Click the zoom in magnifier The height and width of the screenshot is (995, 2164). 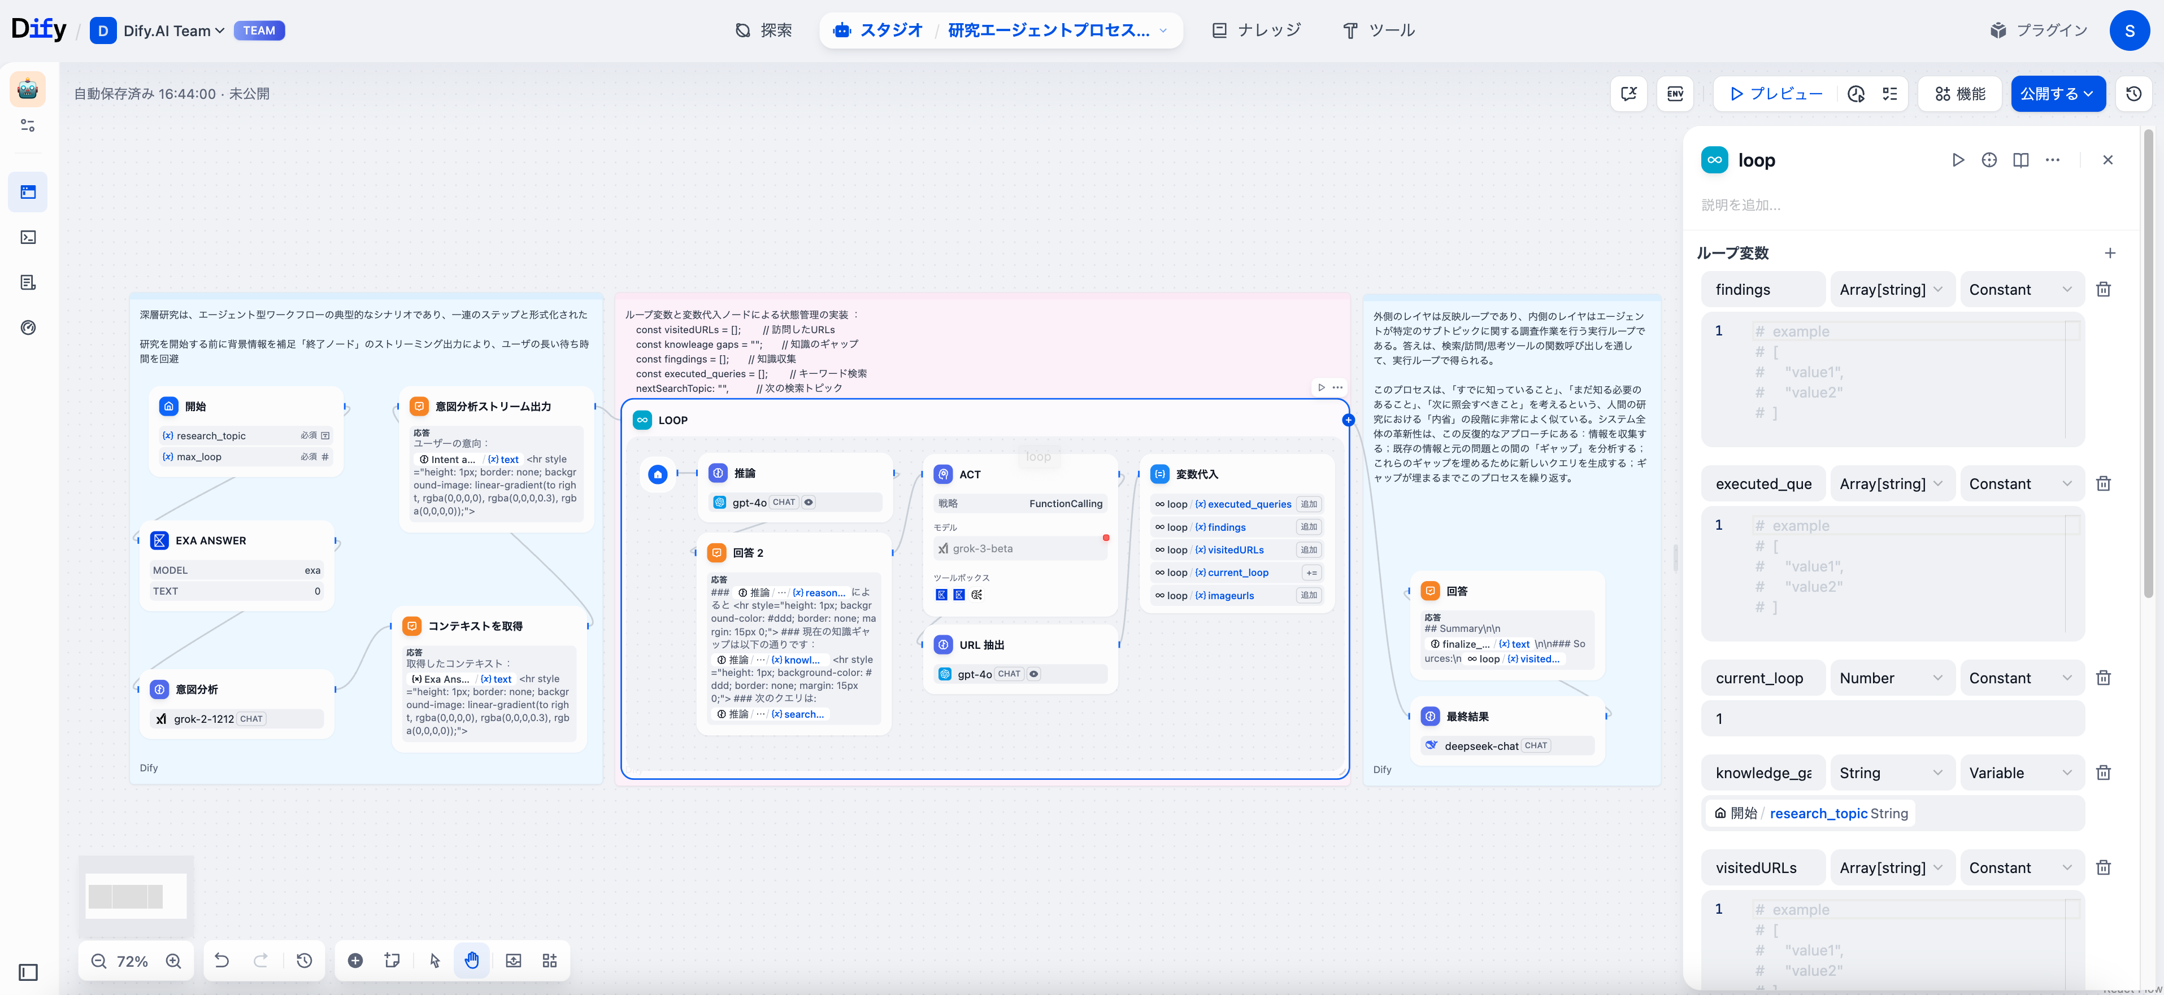coord(174,961)
